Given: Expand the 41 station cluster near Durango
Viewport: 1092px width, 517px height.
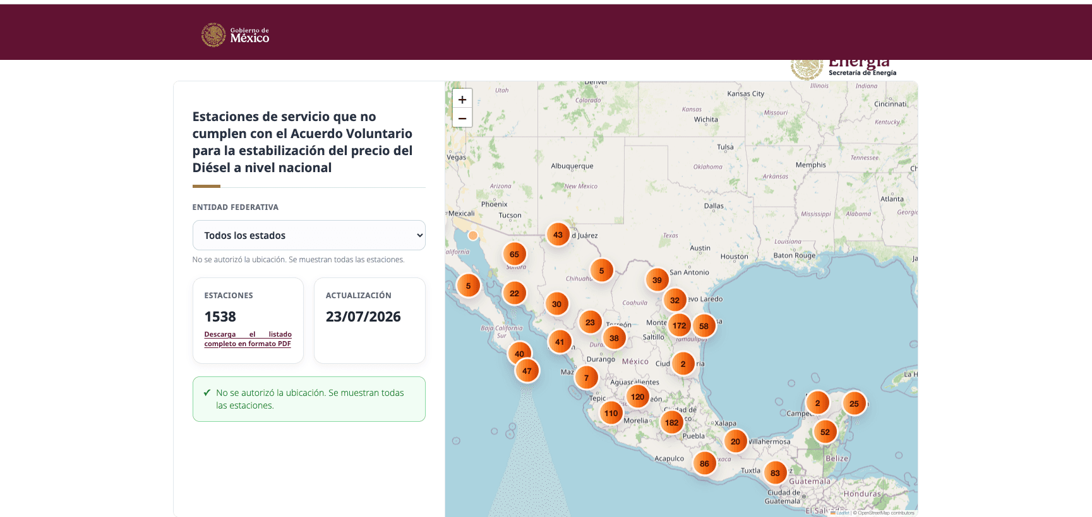Looking at the screenshot, I should coord(560,342).
